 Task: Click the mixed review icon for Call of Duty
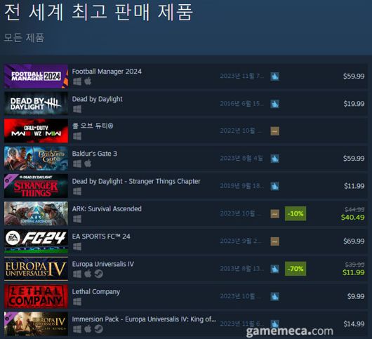point(274,131)
